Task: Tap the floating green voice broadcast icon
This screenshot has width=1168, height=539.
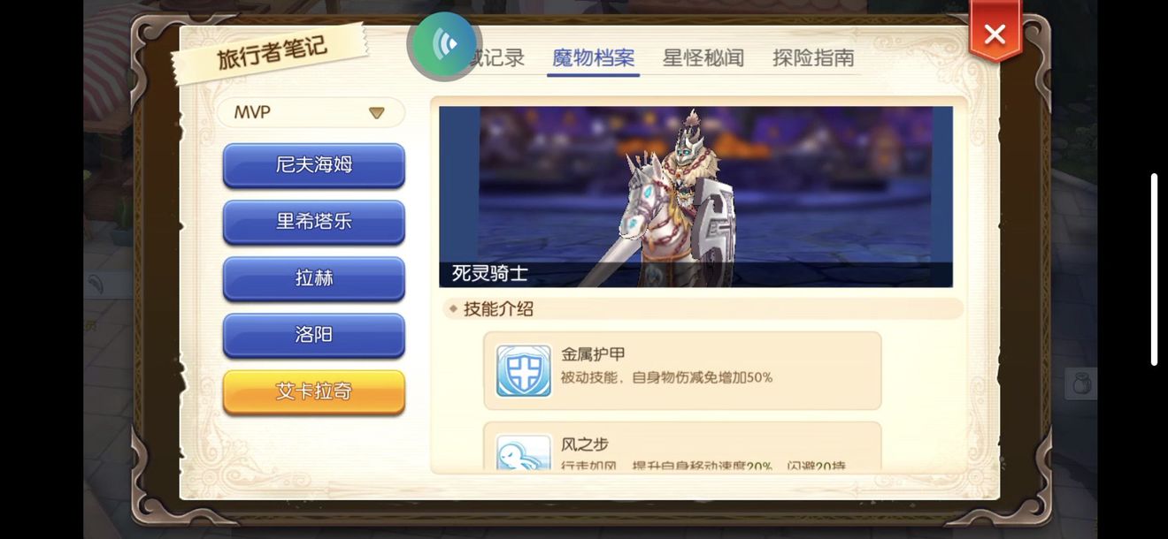Action: point(444,44)
